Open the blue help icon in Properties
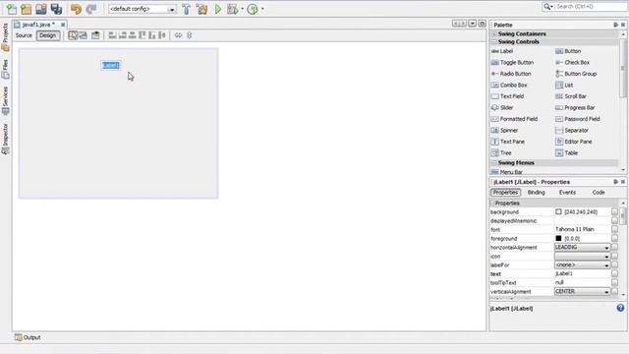 pyautogui.click(x=620, y=308)
